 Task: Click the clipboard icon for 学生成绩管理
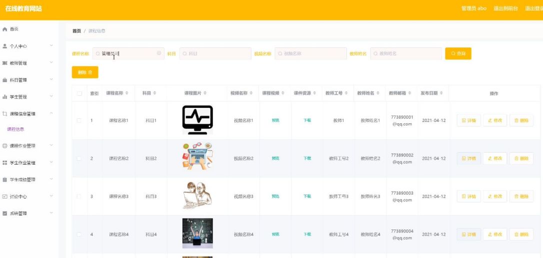tap(5, 180)
